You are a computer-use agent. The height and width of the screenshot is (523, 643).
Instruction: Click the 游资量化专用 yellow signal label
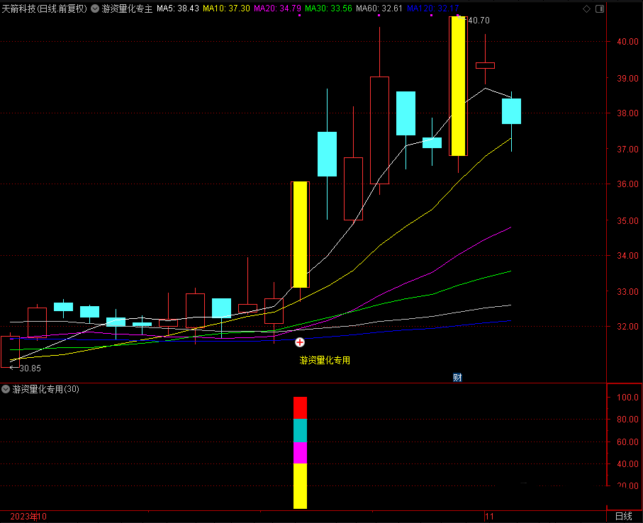click(x=325, y=361)
